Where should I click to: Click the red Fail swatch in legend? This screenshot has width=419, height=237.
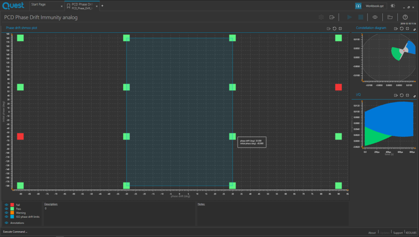tap(12, 205)
